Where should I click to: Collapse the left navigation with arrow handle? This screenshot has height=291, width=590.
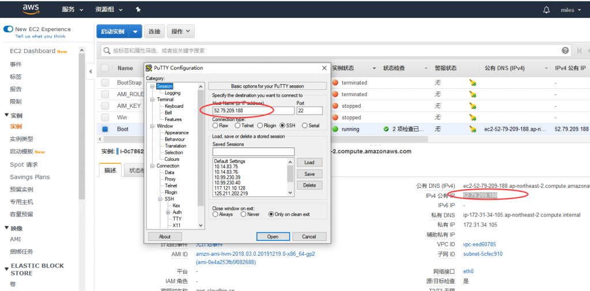90,71
